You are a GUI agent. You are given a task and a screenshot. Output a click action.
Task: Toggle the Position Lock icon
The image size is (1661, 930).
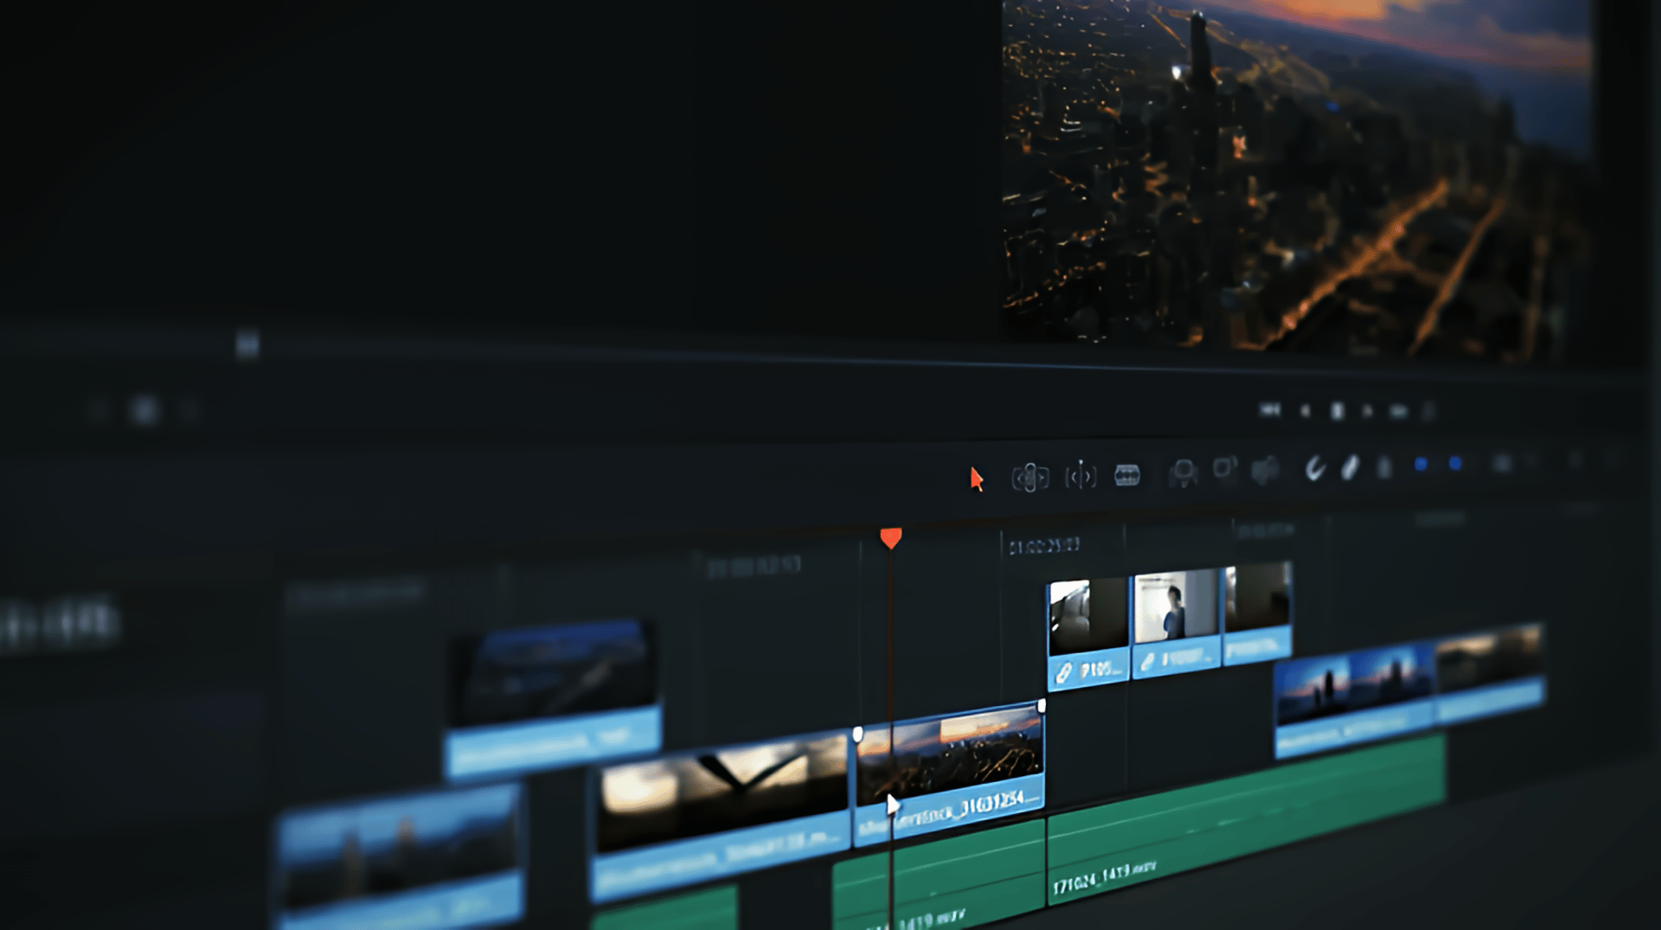1385,467
